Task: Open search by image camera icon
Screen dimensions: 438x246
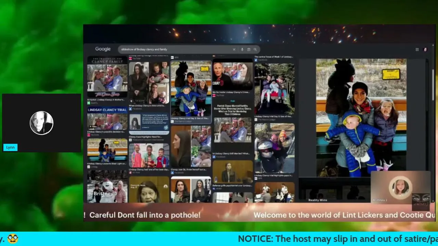Action: [x=249, y=50]
